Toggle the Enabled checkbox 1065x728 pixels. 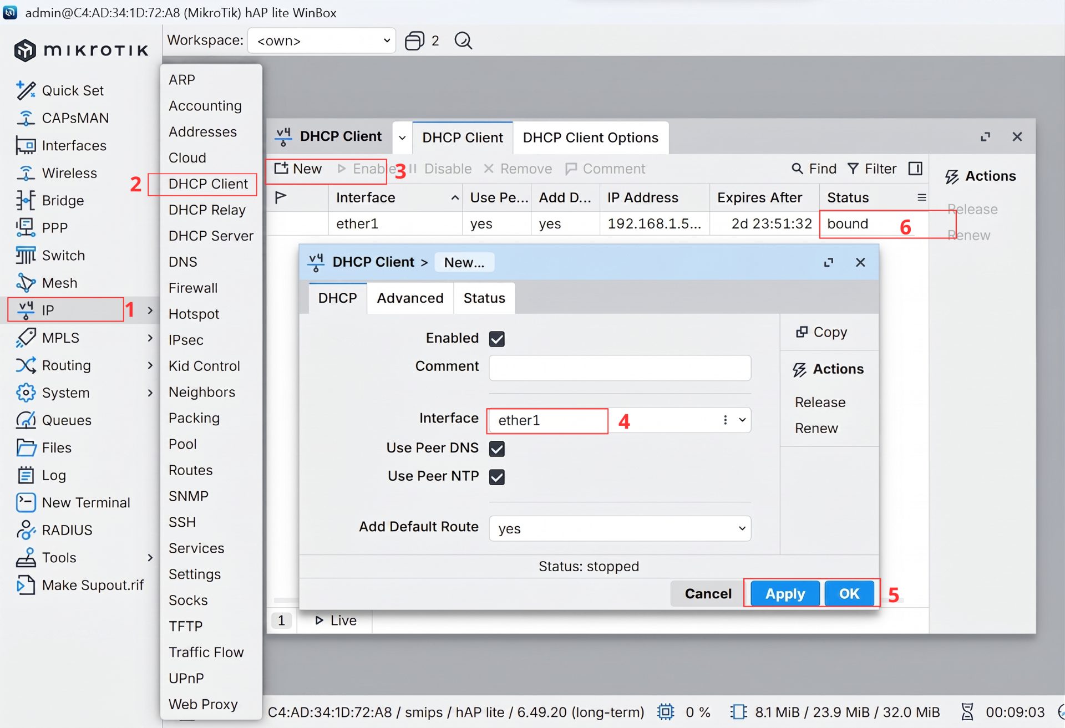pos(497,339)
